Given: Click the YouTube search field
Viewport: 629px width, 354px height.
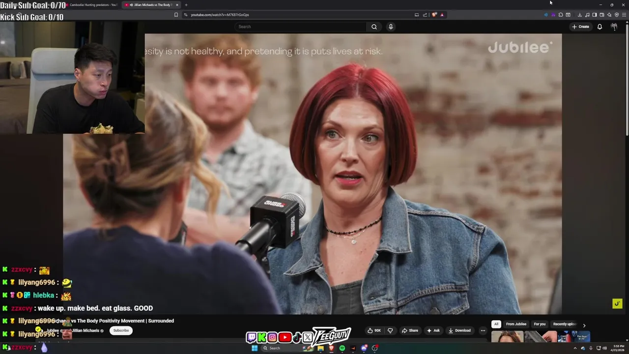Looking at the screenshot, I should pos(301,27).
